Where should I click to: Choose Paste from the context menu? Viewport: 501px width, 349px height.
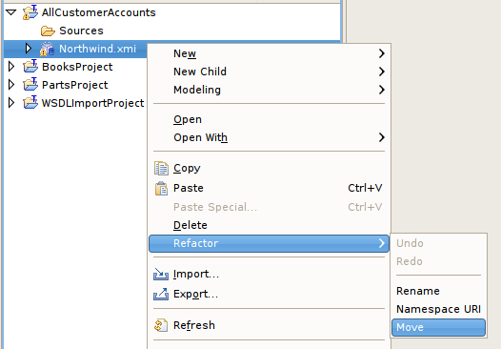point(269,188)
